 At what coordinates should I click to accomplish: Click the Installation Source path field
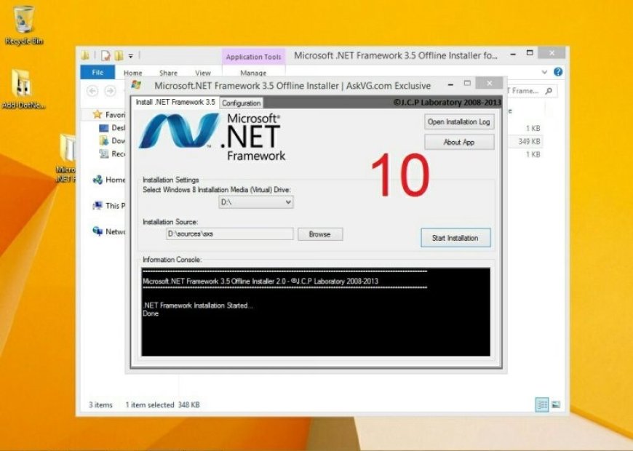tap(230, 234)
